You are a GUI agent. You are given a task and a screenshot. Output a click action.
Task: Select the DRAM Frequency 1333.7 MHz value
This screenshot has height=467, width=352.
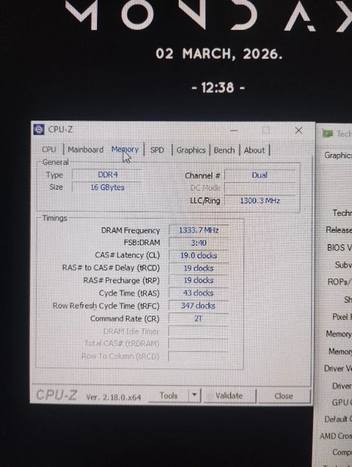pos(199,230)
